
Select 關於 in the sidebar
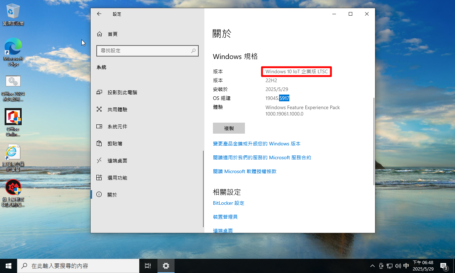click(x=147, y=195)
